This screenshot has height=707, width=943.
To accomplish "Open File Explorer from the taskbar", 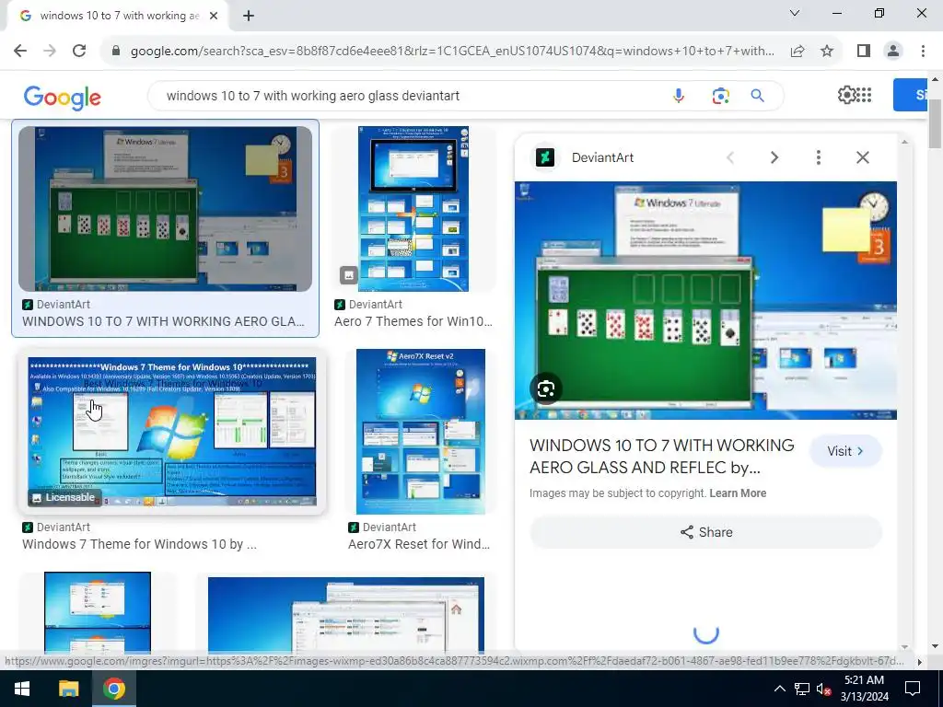I will [68, 689].
